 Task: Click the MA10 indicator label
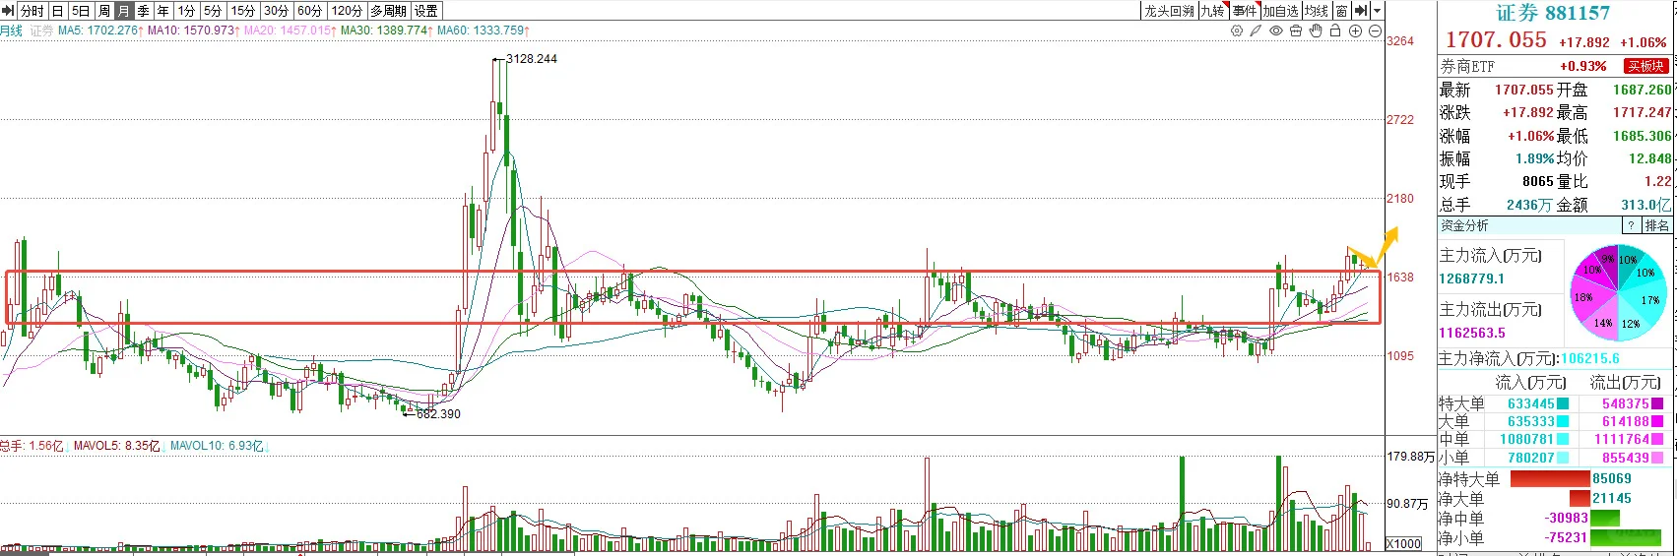[x=193, y=31]
